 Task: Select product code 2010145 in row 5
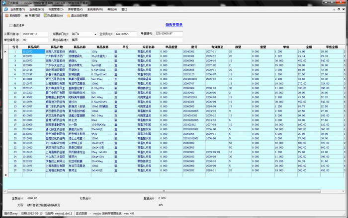[x=33, y=70]
